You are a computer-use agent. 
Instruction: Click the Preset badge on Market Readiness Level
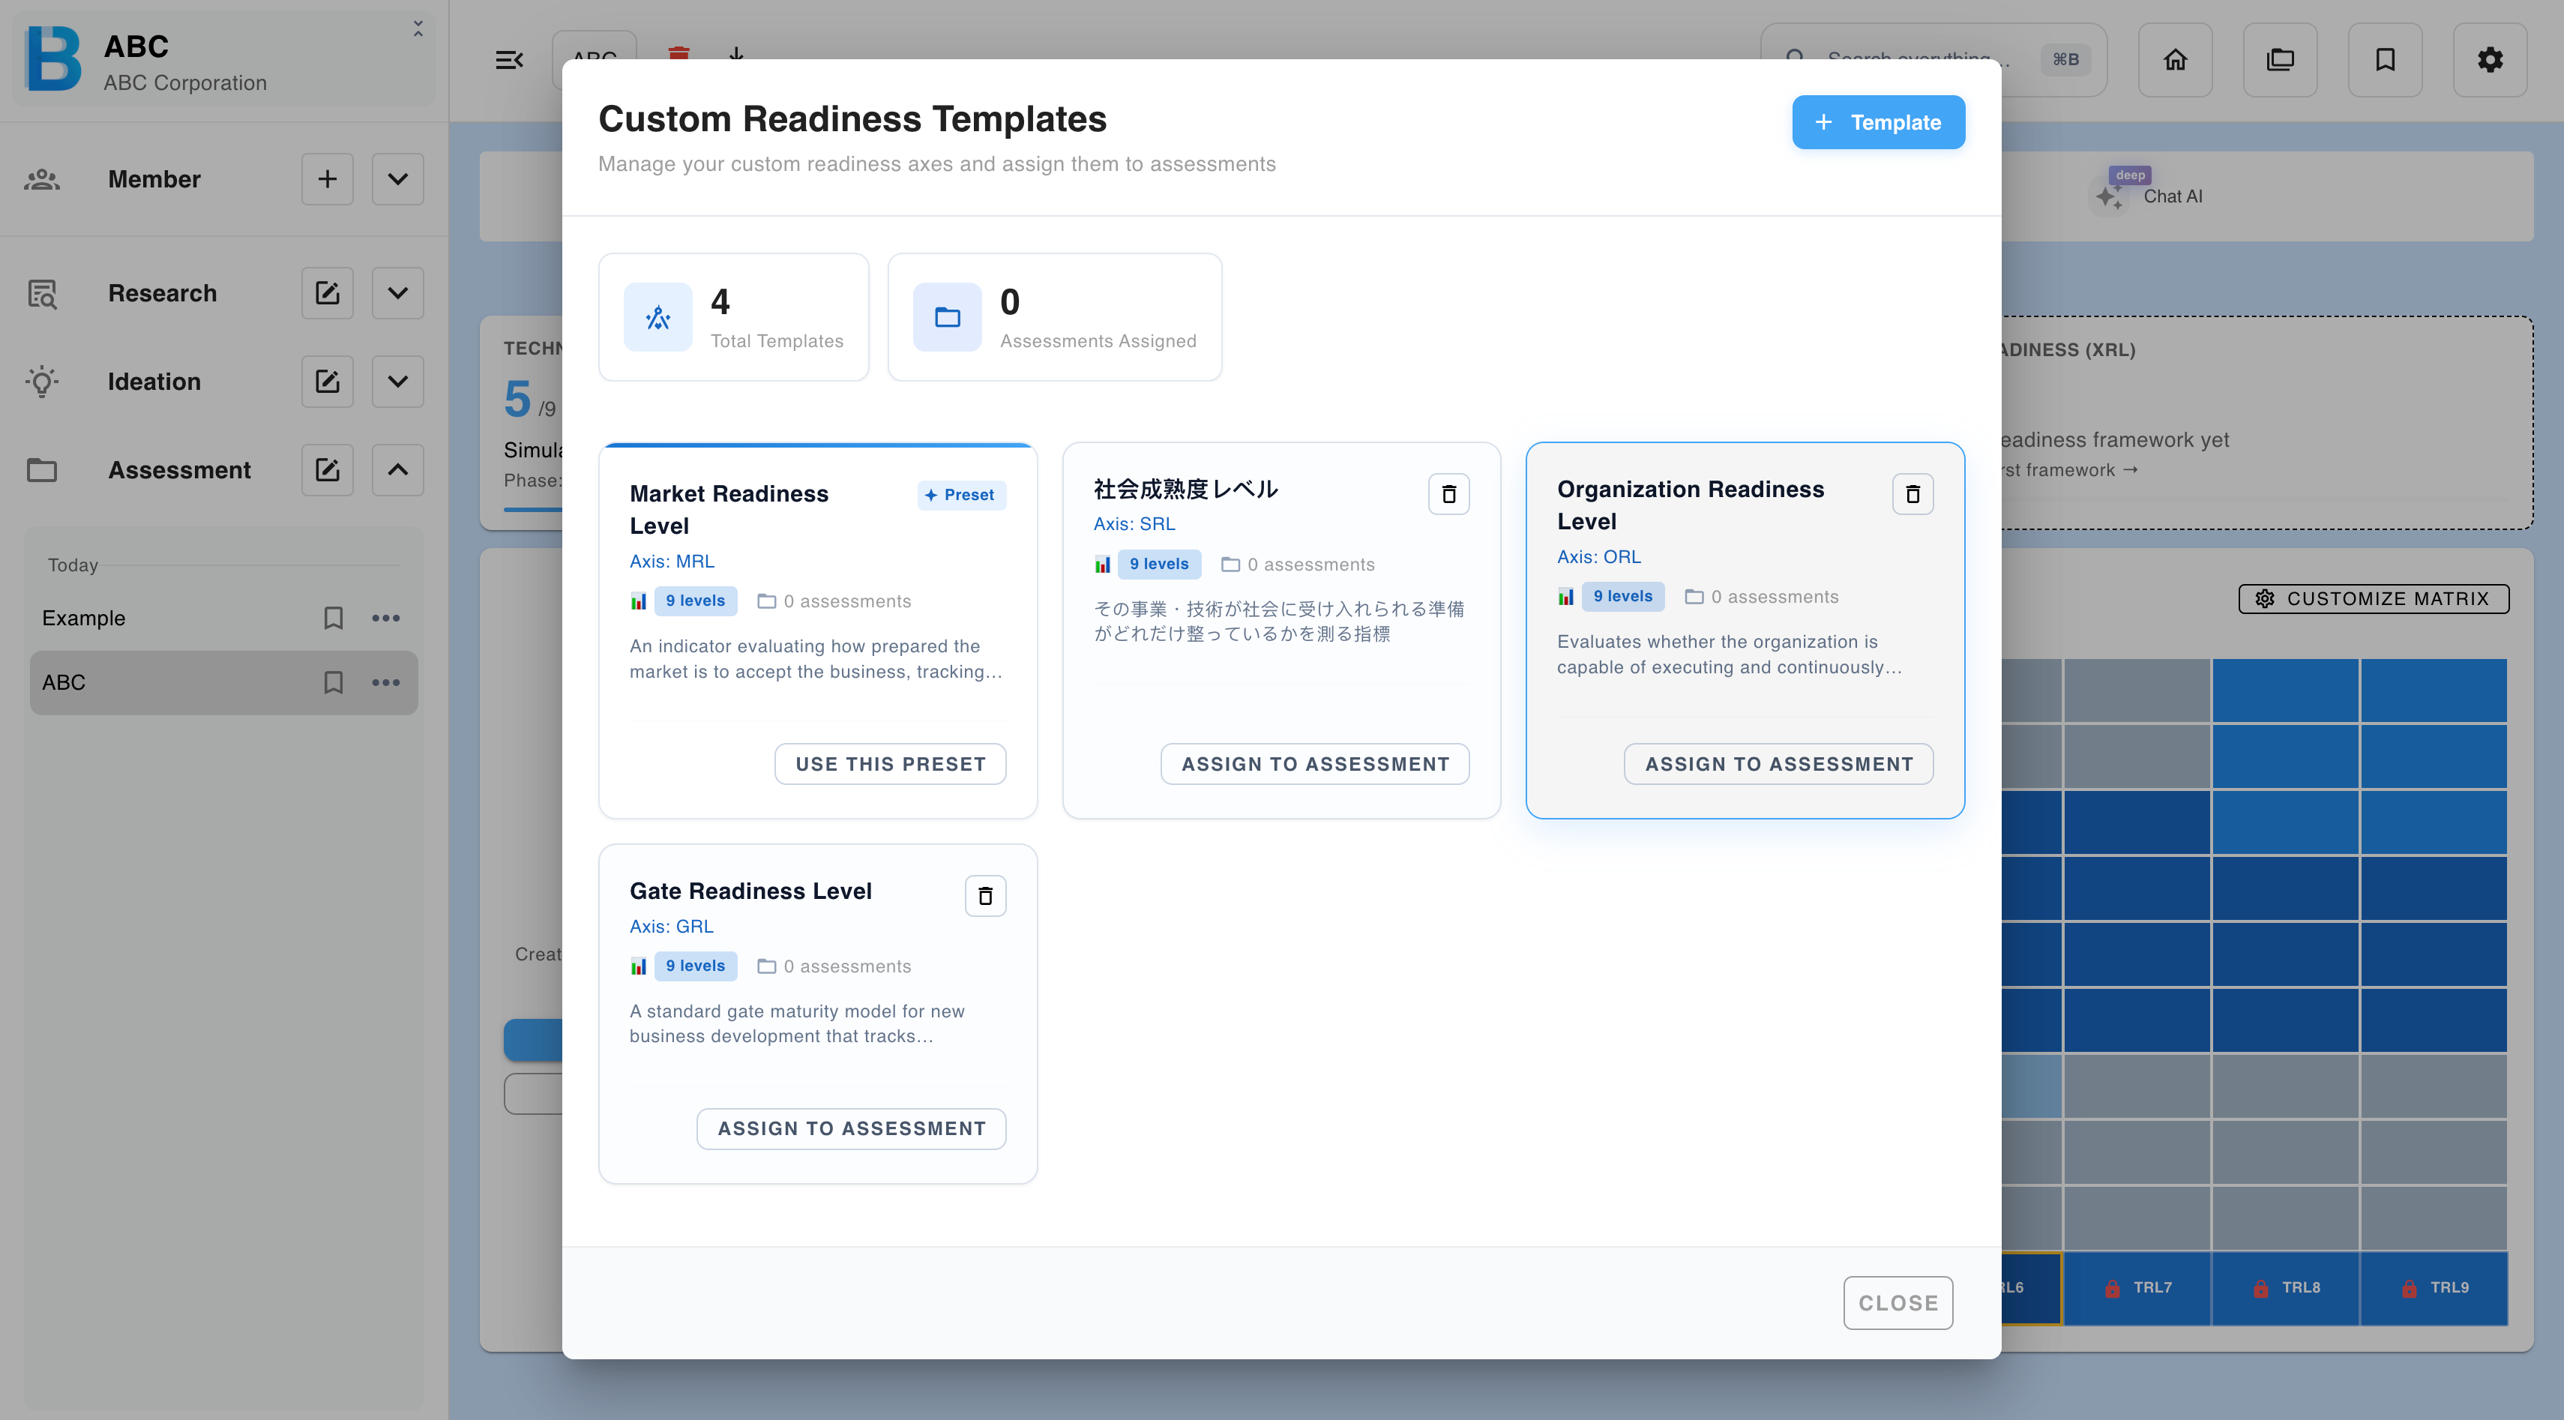click(x=960, y=496)
